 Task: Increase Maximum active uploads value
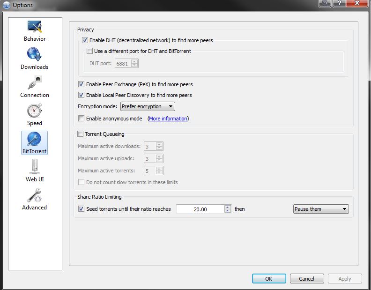159,156
